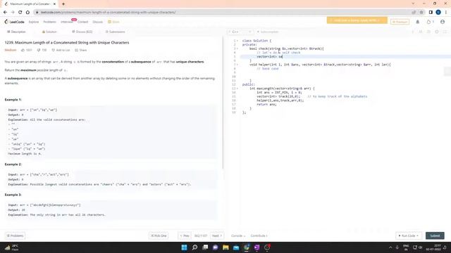451x253 pixels.
Task: Open the Mail app on taskbar
Action: [x=236, y=247]
